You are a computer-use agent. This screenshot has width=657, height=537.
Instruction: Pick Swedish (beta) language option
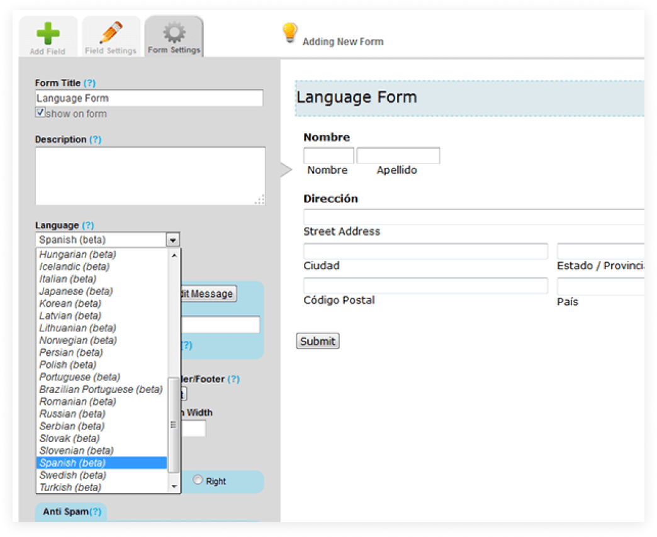tap(72, 475)
